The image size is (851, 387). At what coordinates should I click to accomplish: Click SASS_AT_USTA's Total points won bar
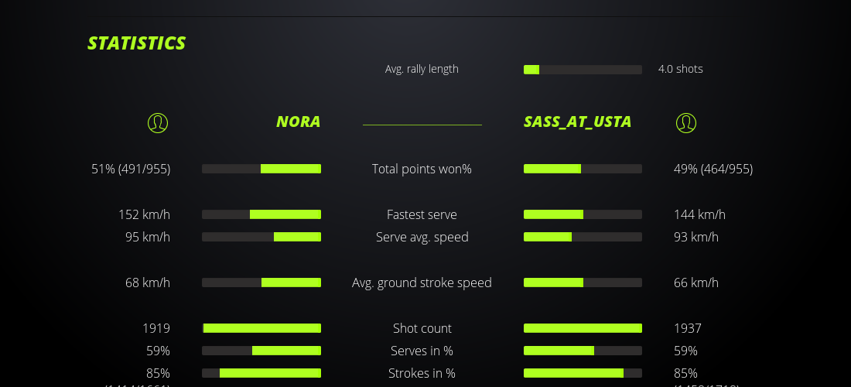[x=583, y=169]
